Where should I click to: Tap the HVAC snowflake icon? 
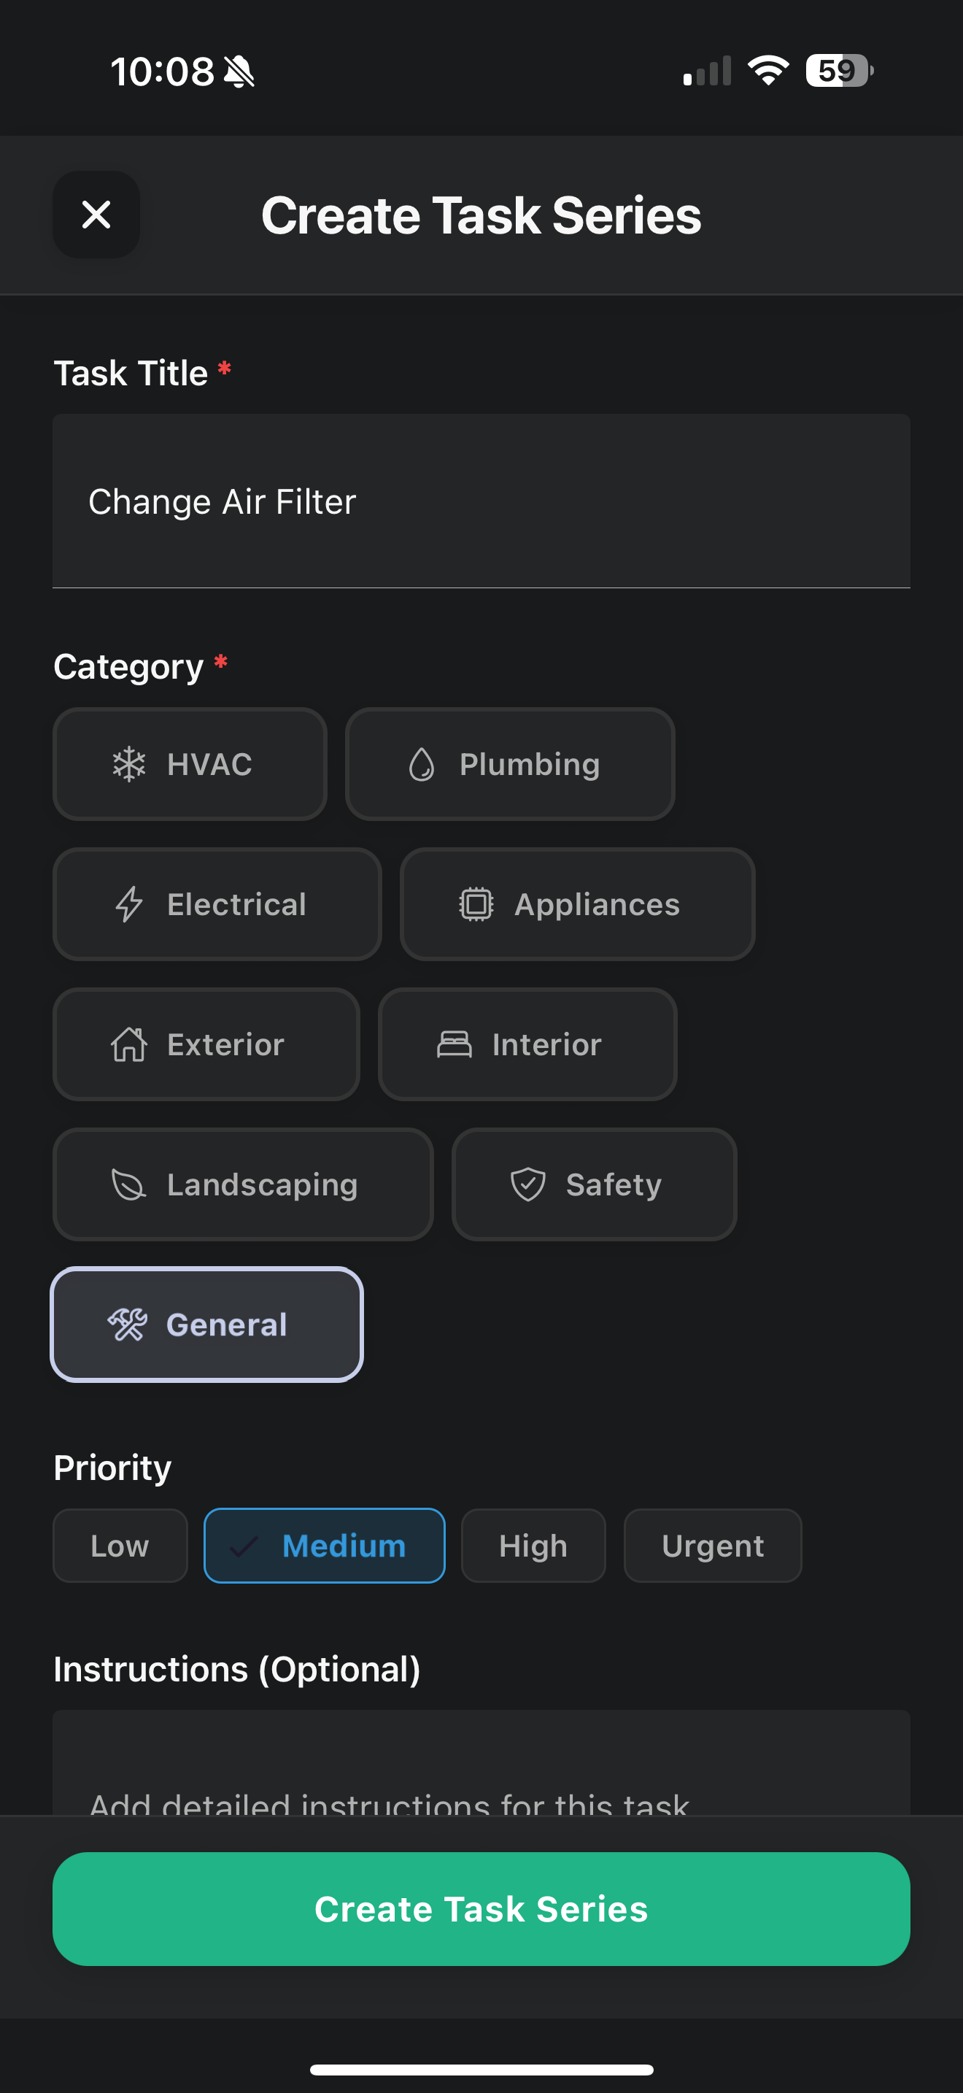point(128,765)
